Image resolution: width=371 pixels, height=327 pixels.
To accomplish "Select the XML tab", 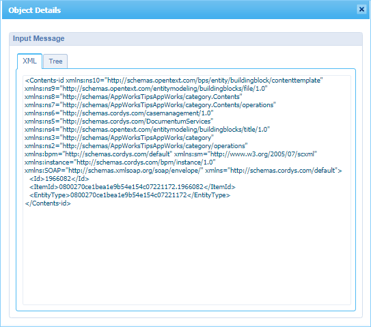I will [29, 61].
